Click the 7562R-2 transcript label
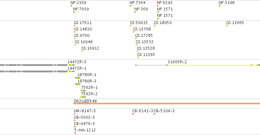This screenshot has width=260, height=135. pyautogui.click(x=89, y=94)
